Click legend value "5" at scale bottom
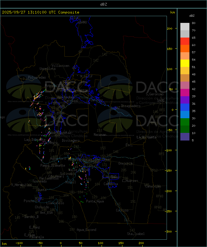The width and height of the screenshot is (207, 247). point(193,140)
